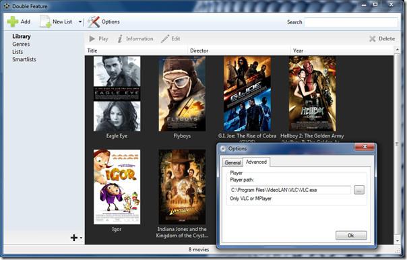This screenshot has width=407, height=260.
Task: Select the Hellboy 2 poster
Action: click(x=312, y=94)
